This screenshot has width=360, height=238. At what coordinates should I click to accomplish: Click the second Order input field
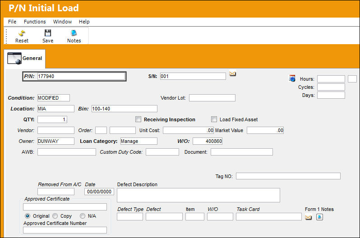[x=123, y=130]
